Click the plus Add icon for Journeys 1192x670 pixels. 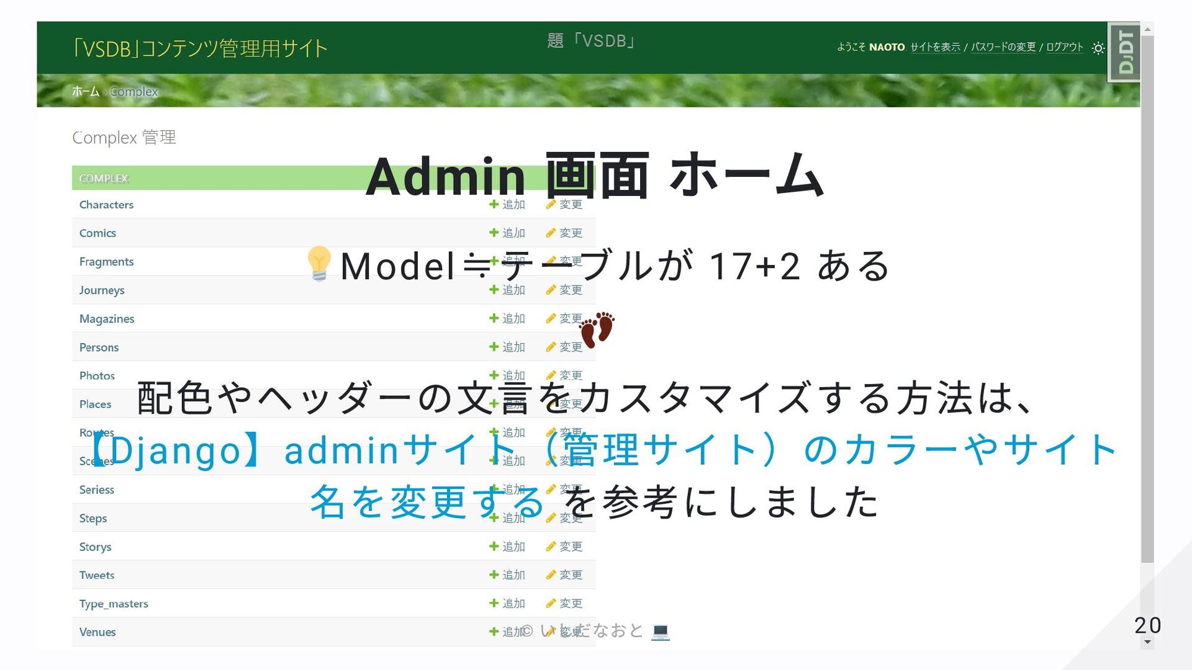[x=494, y=290]
